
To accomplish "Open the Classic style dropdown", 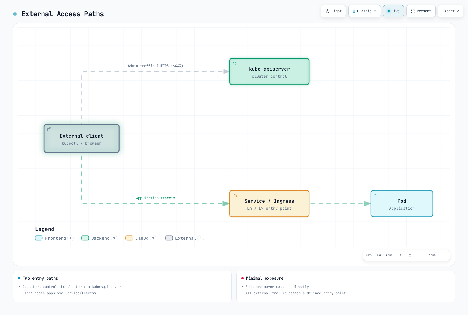I will click(x=364, y=11).
